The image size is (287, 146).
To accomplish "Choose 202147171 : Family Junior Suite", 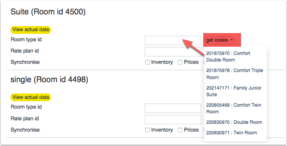I will [234, 91].
